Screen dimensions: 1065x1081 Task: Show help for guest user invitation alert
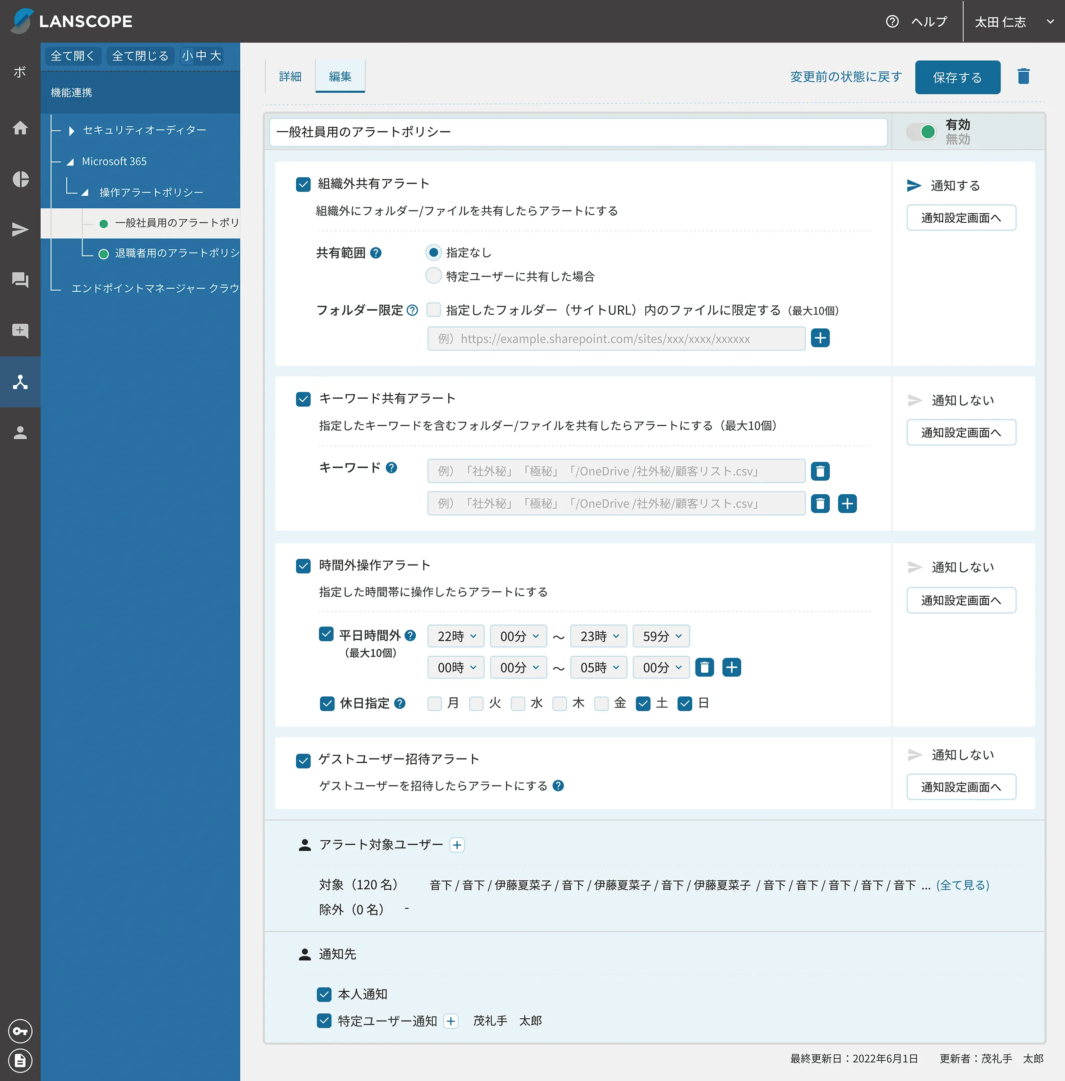558,786
